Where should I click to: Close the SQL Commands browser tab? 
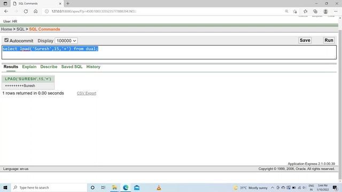[60, 4]
